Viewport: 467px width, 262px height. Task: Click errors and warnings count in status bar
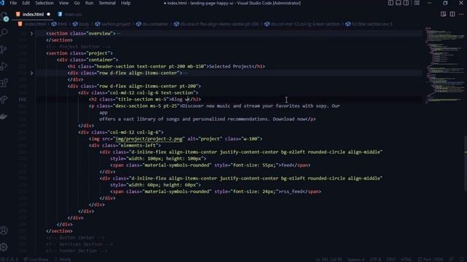click(9, 259)
